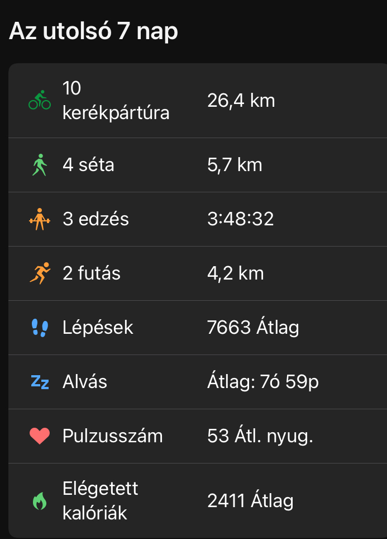387x539 pixels.
Task: Tap the green cycling icon
Action: coord(40,100)
